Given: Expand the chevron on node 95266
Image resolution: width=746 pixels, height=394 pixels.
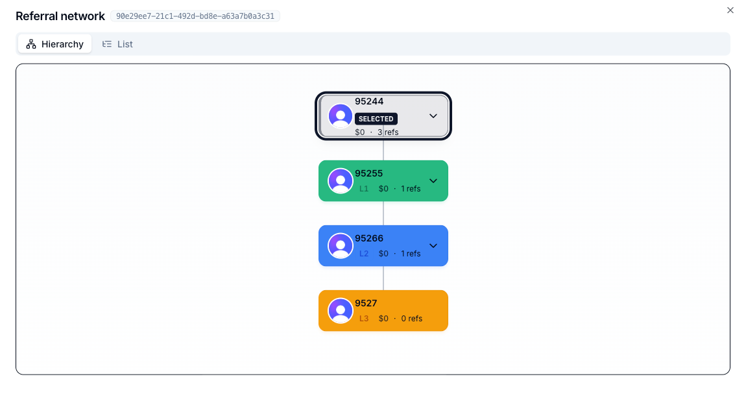Looking at the screenshot, I should (433, 245).
